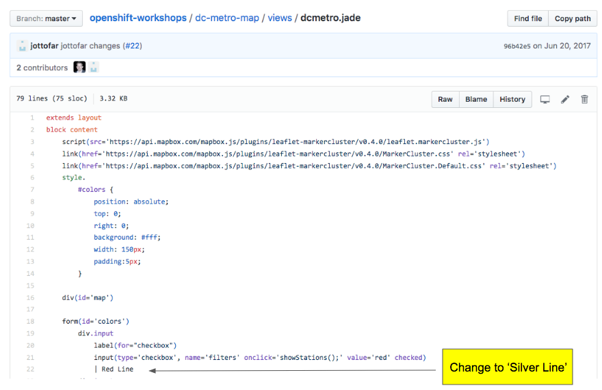Image resolution: width=602 pixels, height=390 pixels.
Task: Open pull request #22 link
Action: click(132, 46)
